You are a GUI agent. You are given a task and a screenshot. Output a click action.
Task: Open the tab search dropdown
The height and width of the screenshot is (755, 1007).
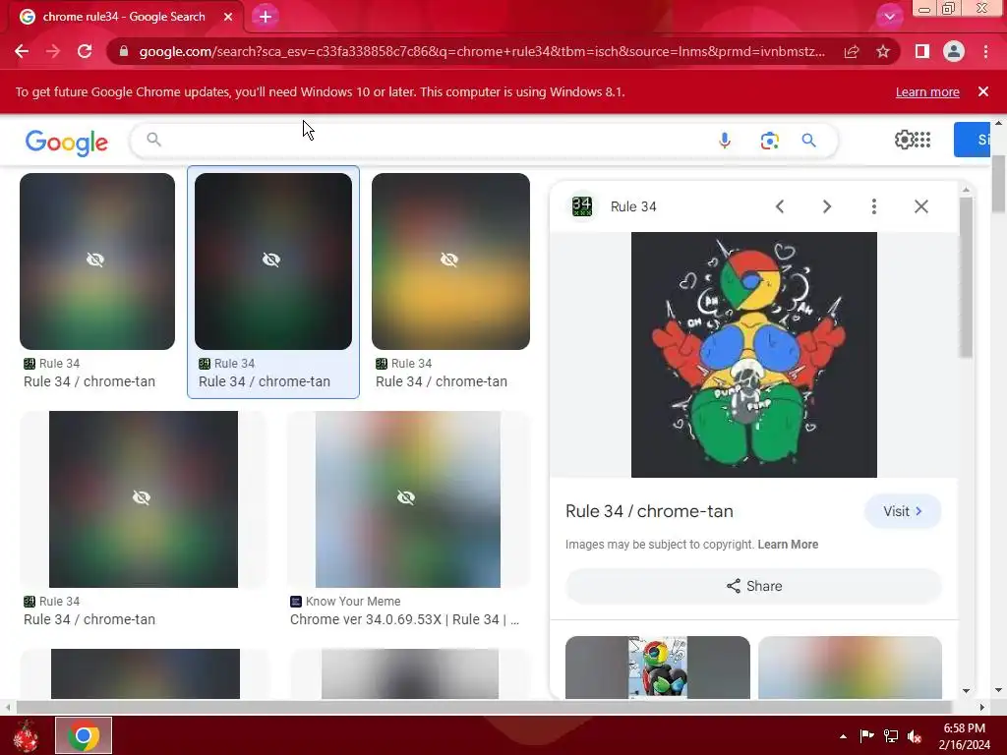(889, 17)
